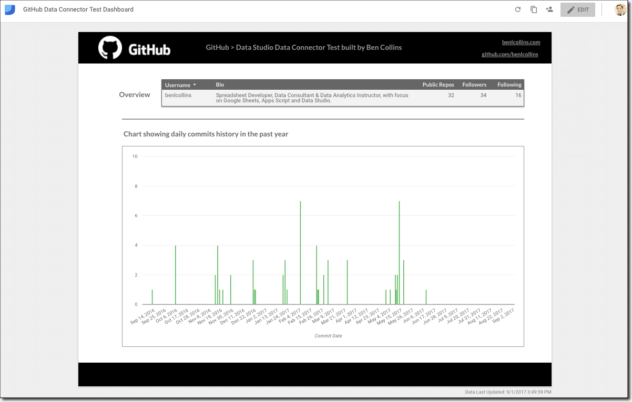Select the Followers value 34
The height and width of the screenshot is (402, 632).
coord(483,96)
